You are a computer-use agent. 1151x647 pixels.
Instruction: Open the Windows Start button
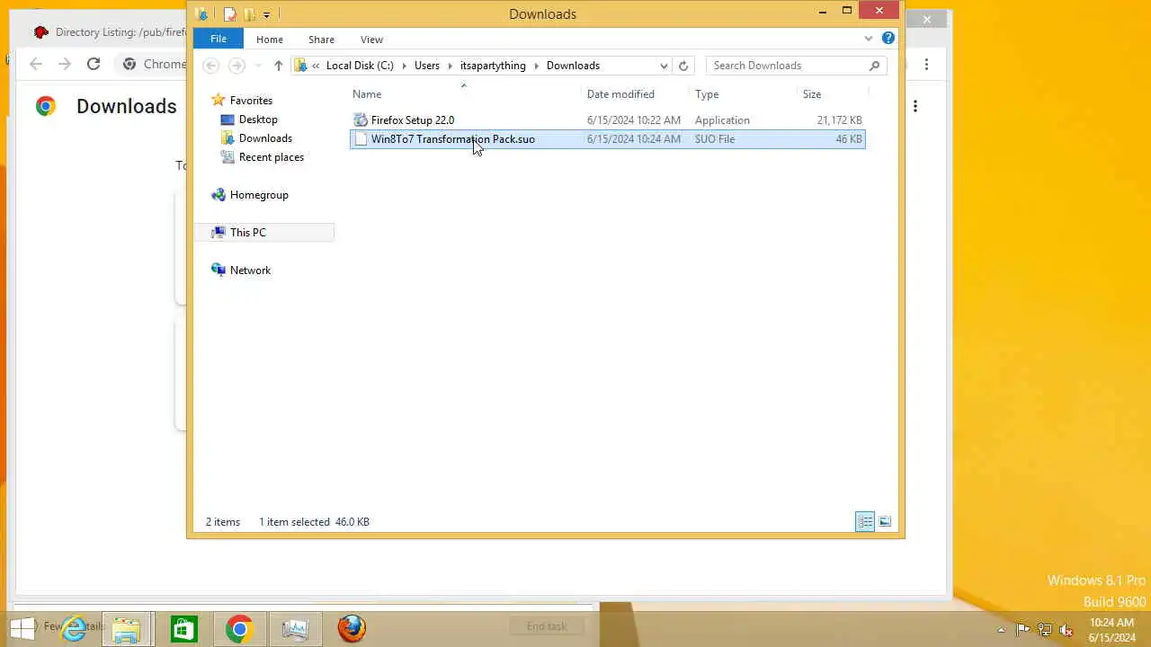22,627
